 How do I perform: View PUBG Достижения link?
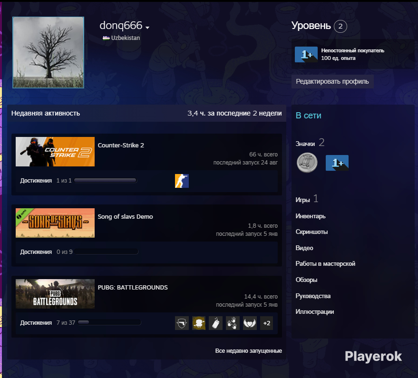click(36, 323)
